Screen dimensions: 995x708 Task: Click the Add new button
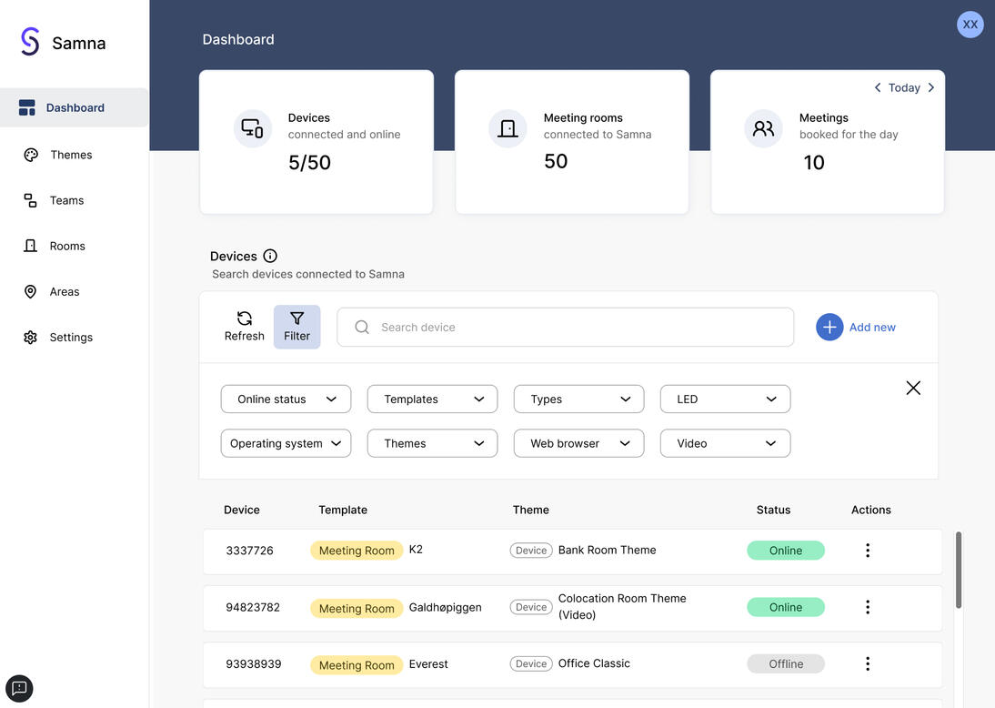click(856, 328)
